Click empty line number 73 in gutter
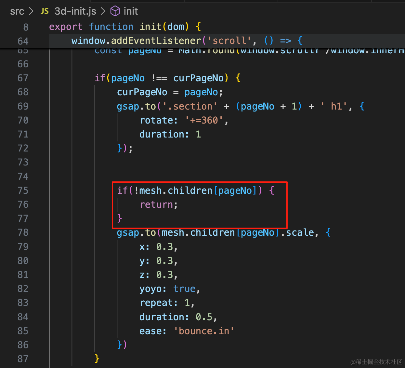Viewport: 405px width, 368px height. 23,162
